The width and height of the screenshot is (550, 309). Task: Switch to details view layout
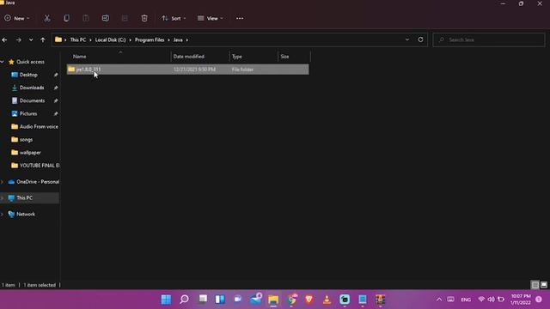(x=535, y=285)
